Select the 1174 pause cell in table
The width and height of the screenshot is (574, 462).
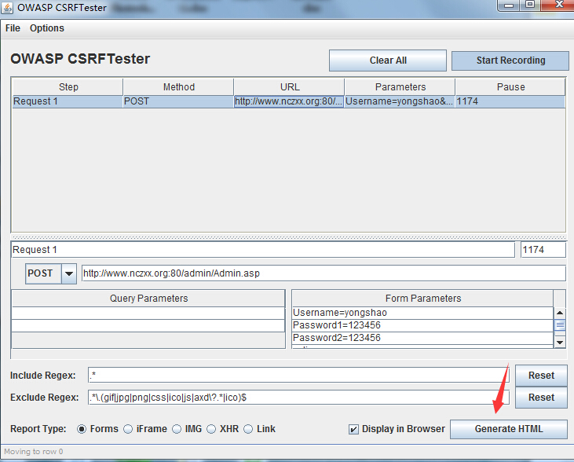click(x=510, y=101)
